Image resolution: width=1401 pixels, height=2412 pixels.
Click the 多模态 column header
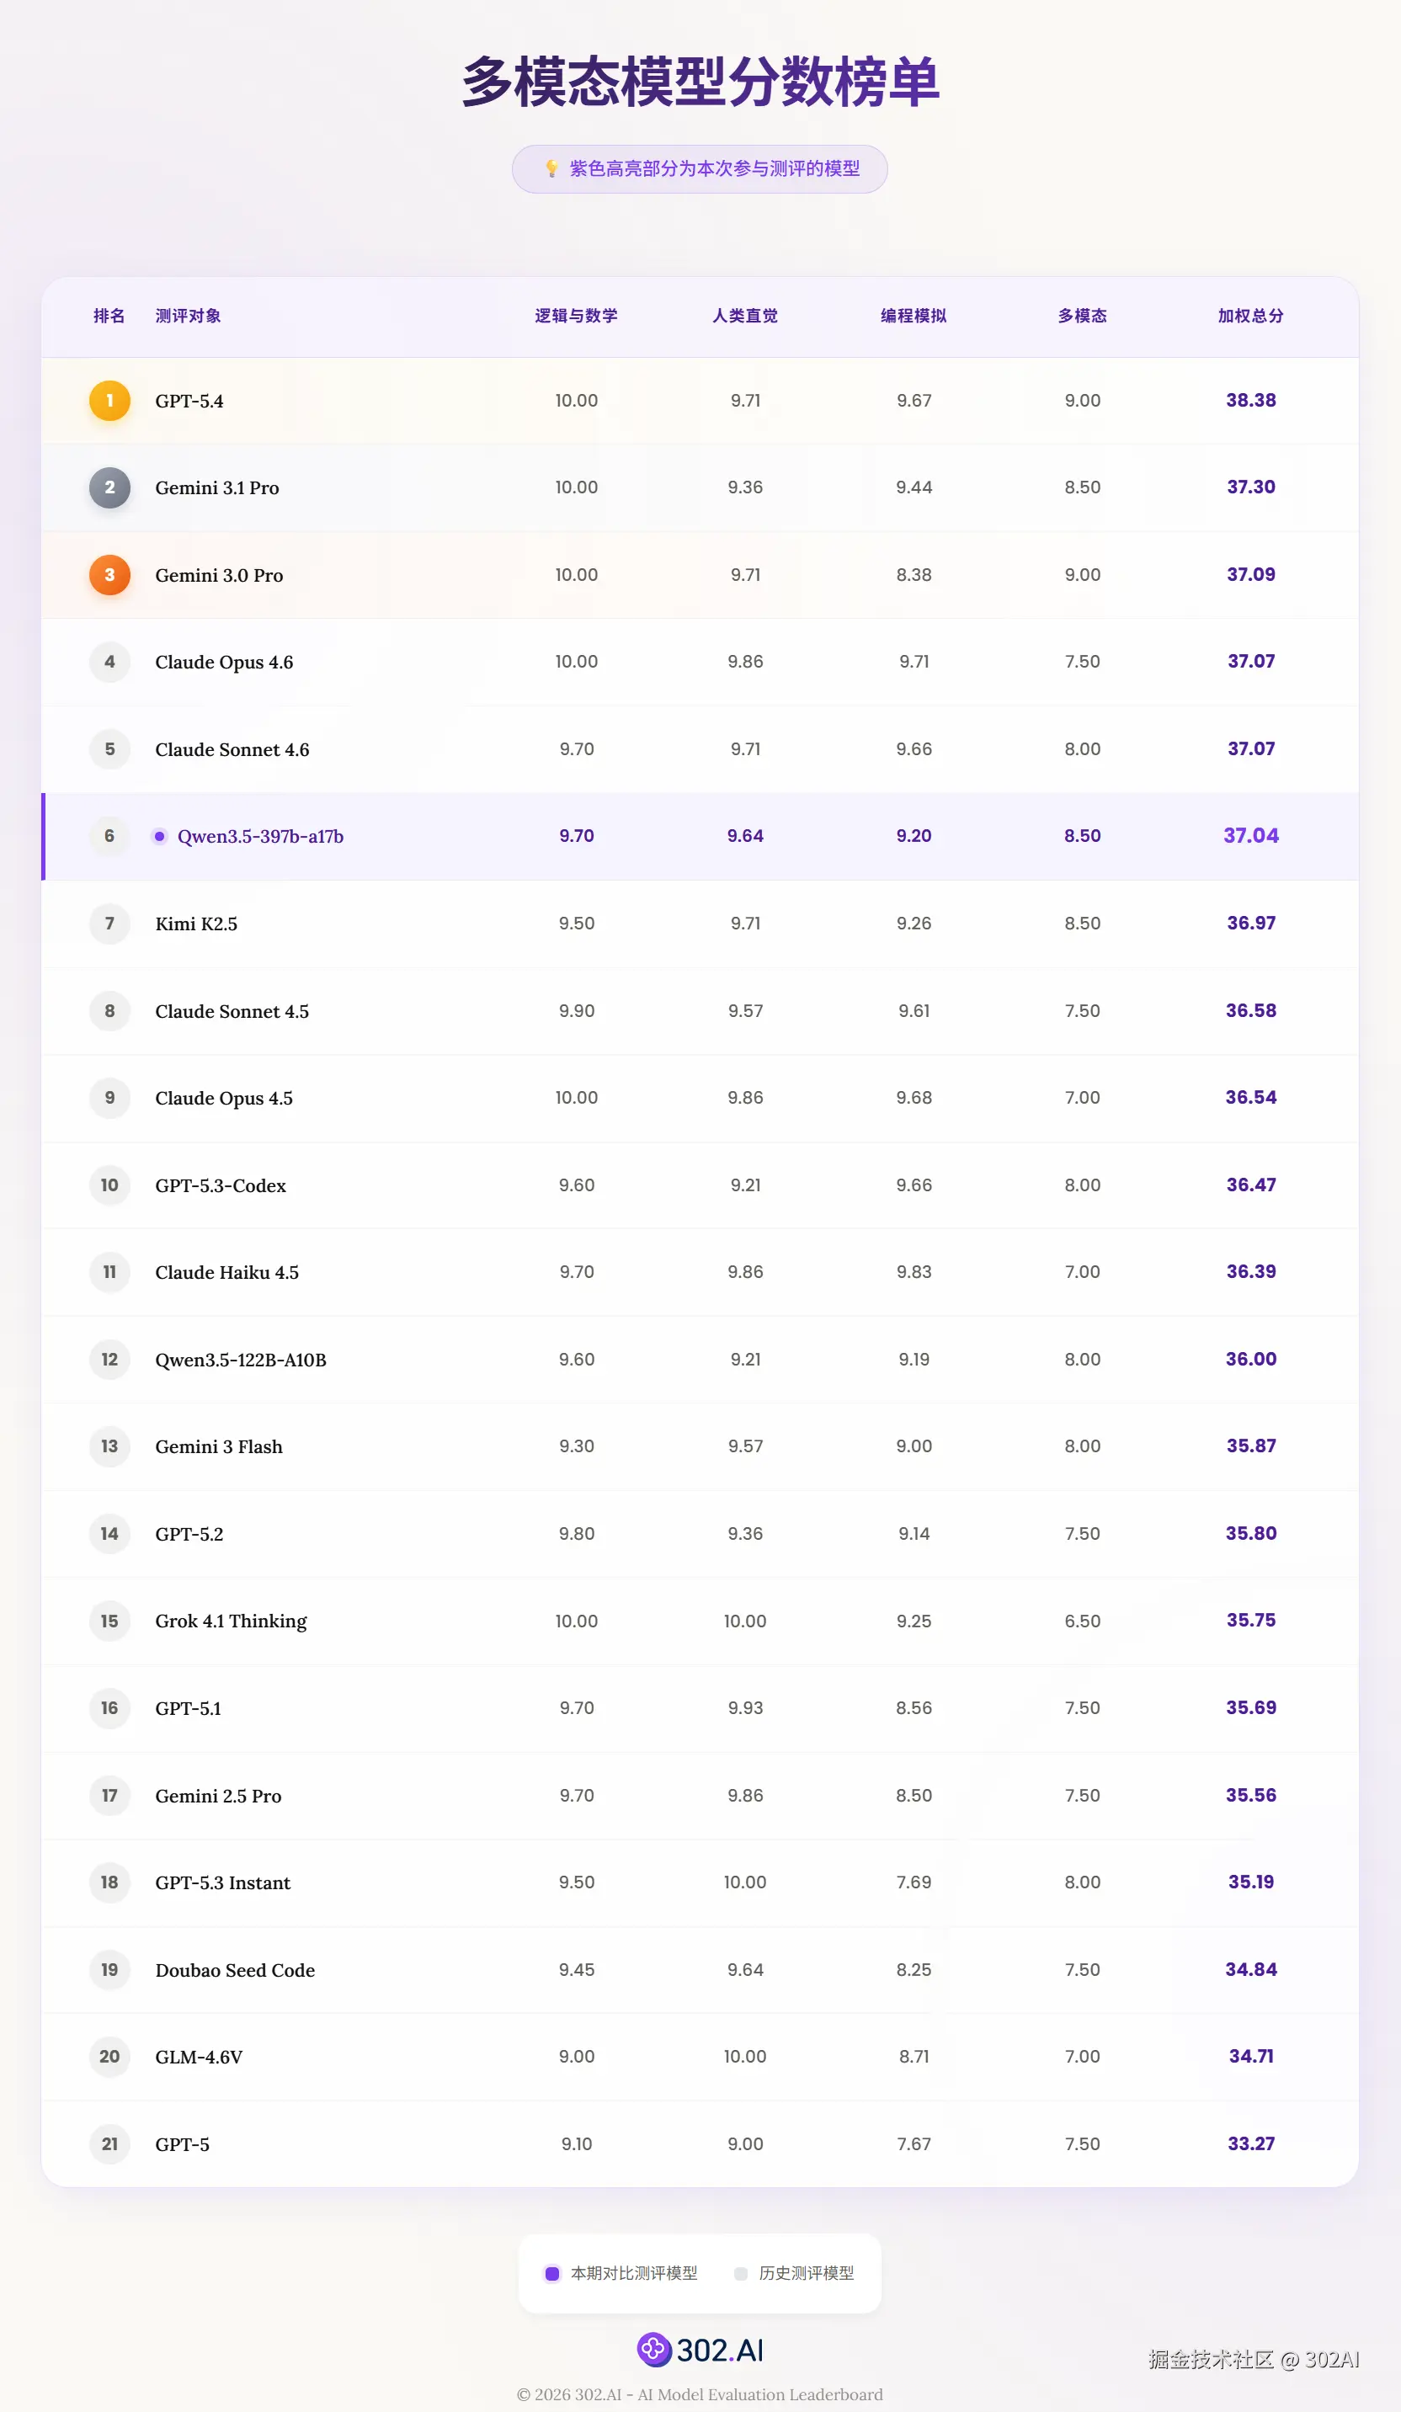1081,316
